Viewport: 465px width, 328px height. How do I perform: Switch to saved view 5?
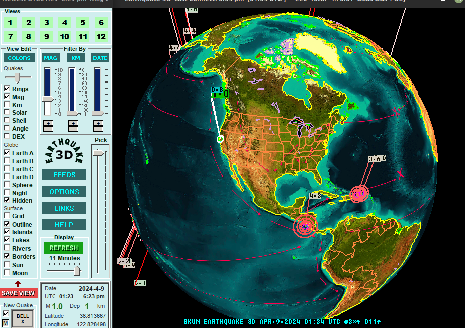click(x=83, y=23)
